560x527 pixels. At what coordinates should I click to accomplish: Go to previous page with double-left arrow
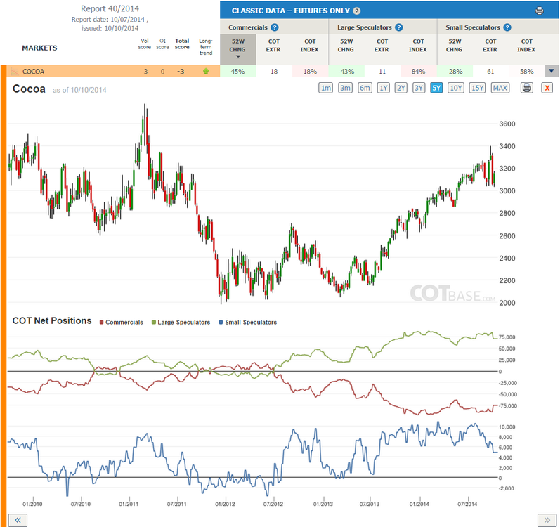pos(18,520)
